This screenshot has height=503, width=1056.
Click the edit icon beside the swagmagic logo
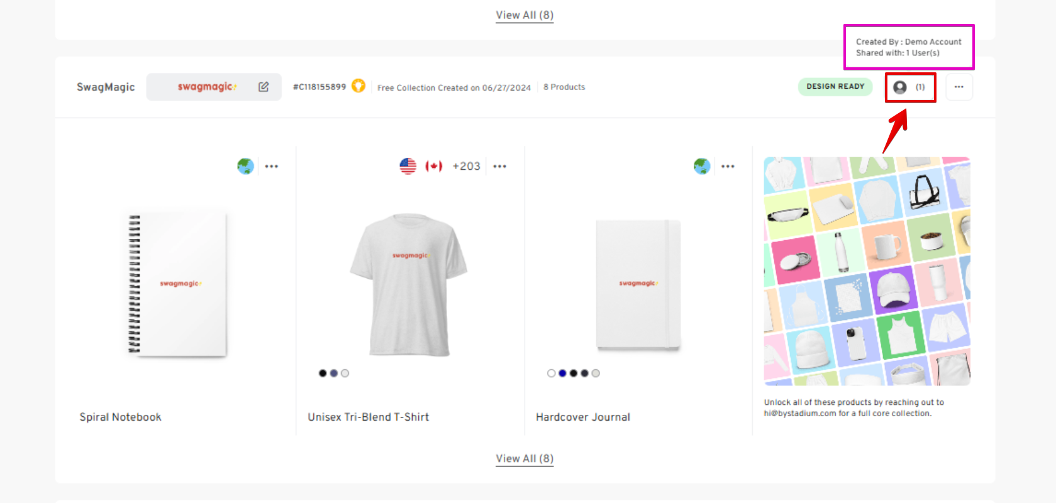[x=264, y=87]
